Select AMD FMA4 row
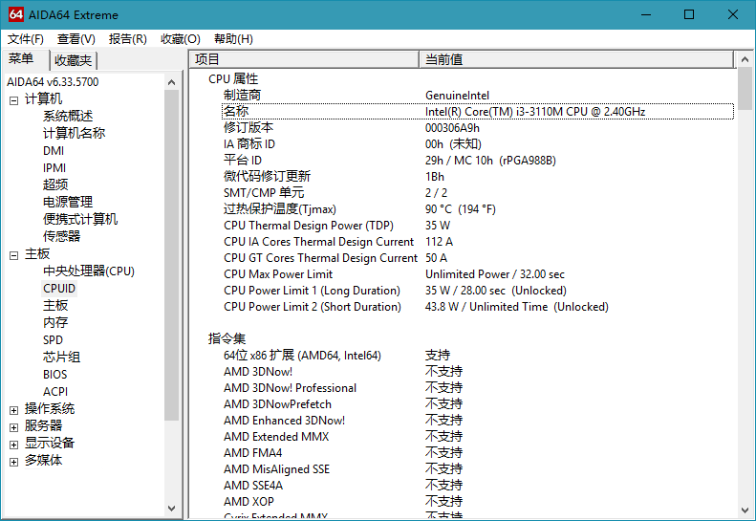This screenshot has height=521, width=756. tap(477, 453)
